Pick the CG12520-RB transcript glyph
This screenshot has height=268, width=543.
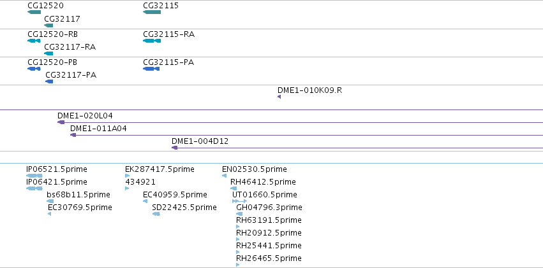click(x=34, y=41)
